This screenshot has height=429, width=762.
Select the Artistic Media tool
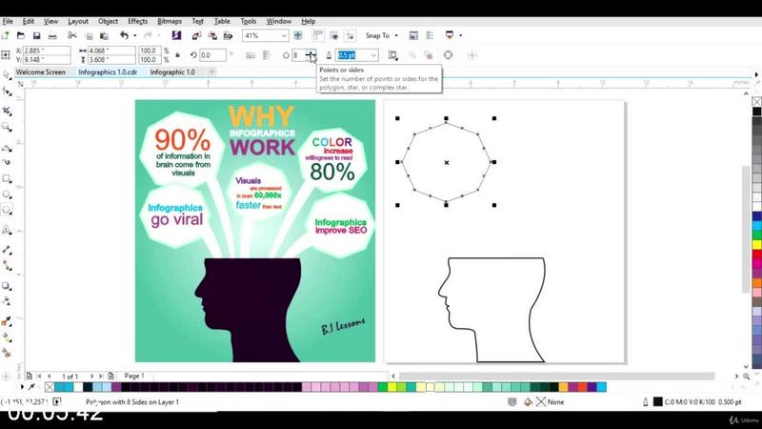[x=7, y=162]
